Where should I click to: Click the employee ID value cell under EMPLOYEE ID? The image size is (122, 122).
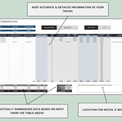click(15, 29)
